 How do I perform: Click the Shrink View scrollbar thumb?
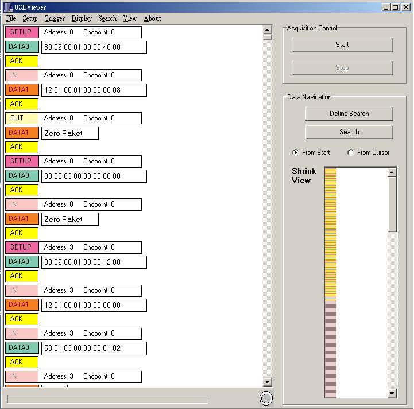click(x=392, y=204)
